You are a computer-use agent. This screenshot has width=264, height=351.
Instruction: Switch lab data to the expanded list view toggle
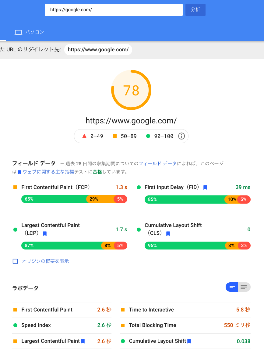pos(243,287)
